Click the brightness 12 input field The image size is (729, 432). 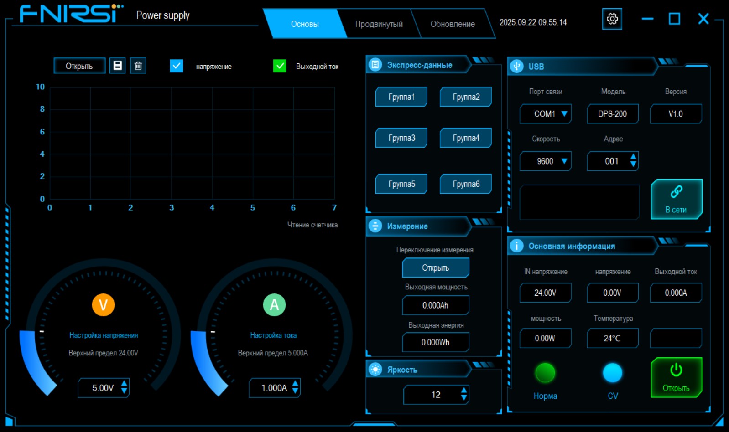(x=436, y=395)
